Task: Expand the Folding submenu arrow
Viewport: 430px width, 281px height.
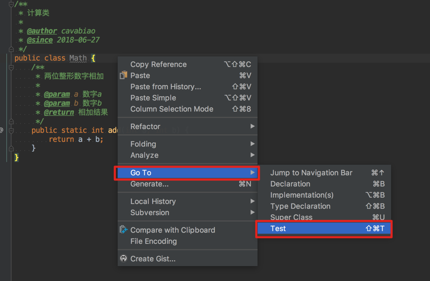Action: click(252, 144)
